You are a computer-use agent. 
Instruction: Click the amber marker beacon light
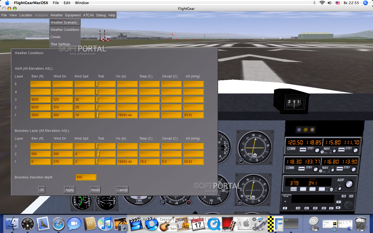point(306,130)
